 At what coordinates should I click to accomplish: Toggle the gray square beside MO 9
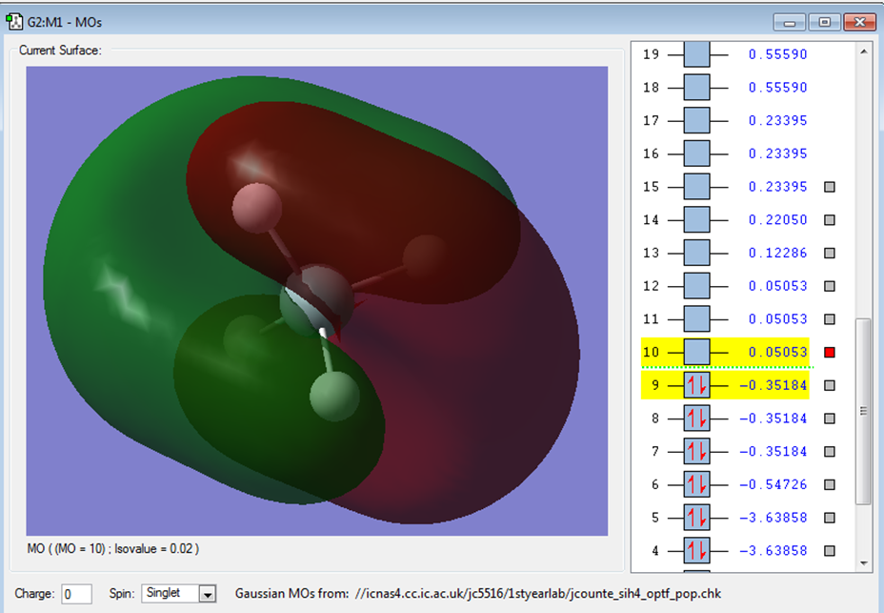point(830,385)
